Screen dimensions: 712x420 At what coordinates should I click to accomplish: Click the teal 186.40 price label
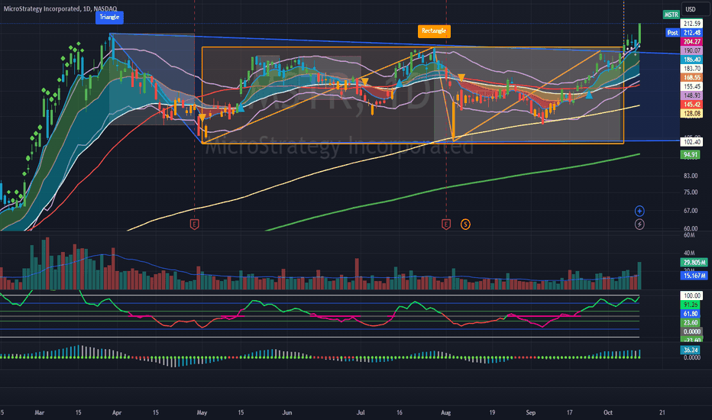pos(691,60)
